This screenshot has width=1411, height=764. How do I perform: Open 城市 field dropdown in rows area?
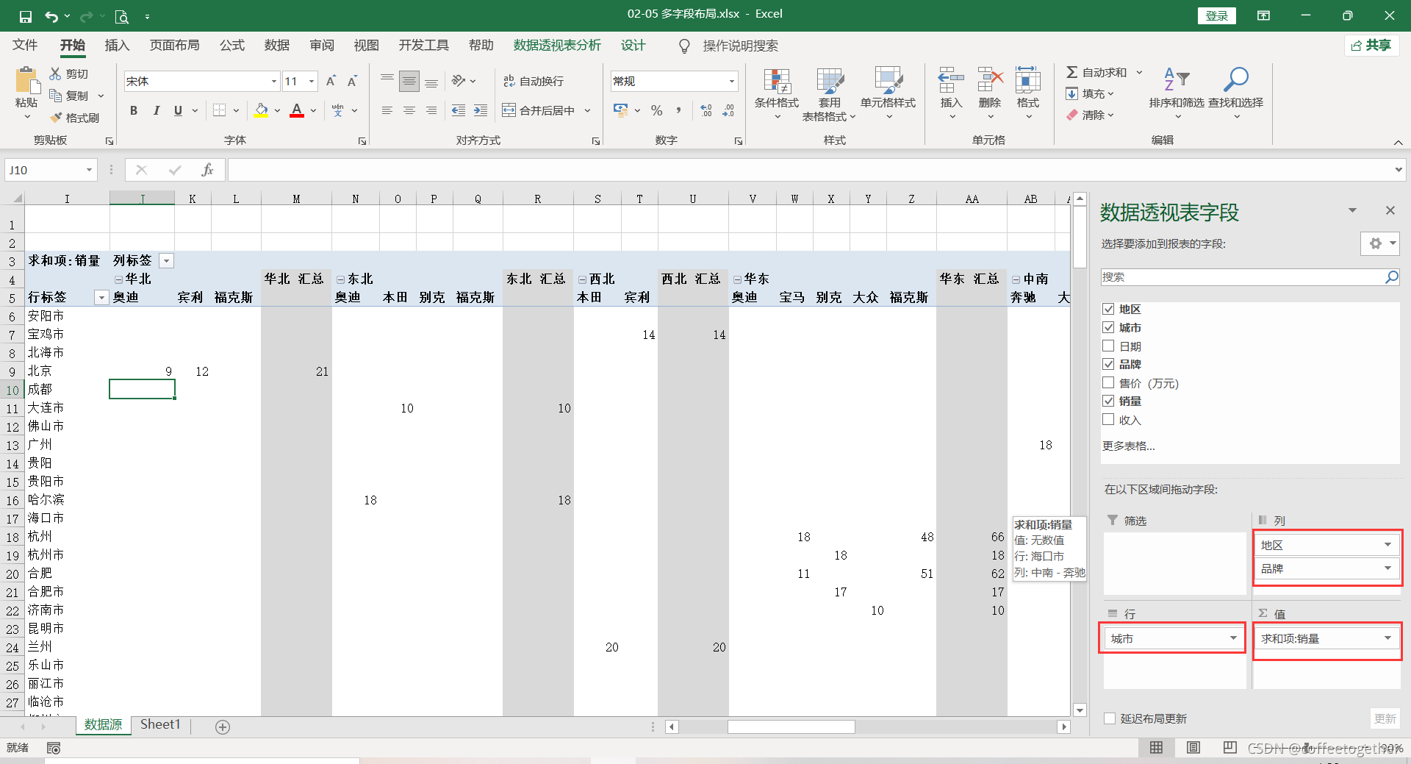(x=1233, y=638)
